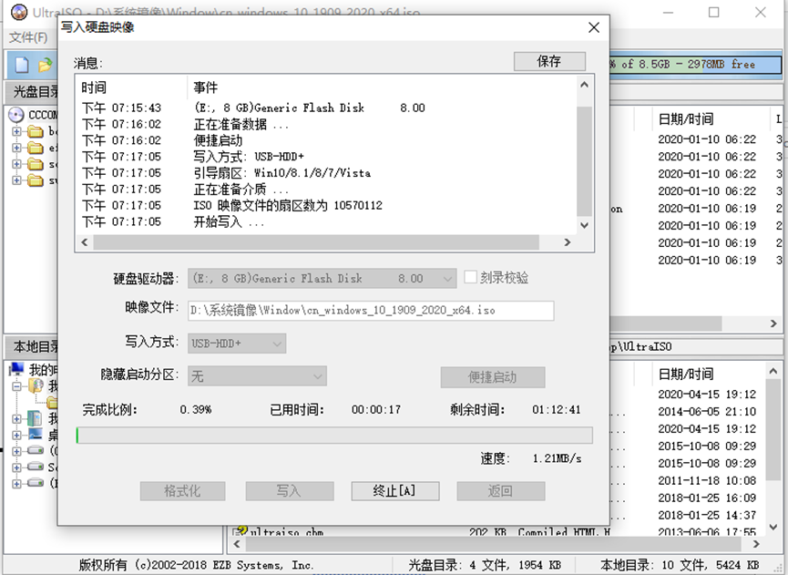Expand the My Documents node in local tree

point(16,418)
